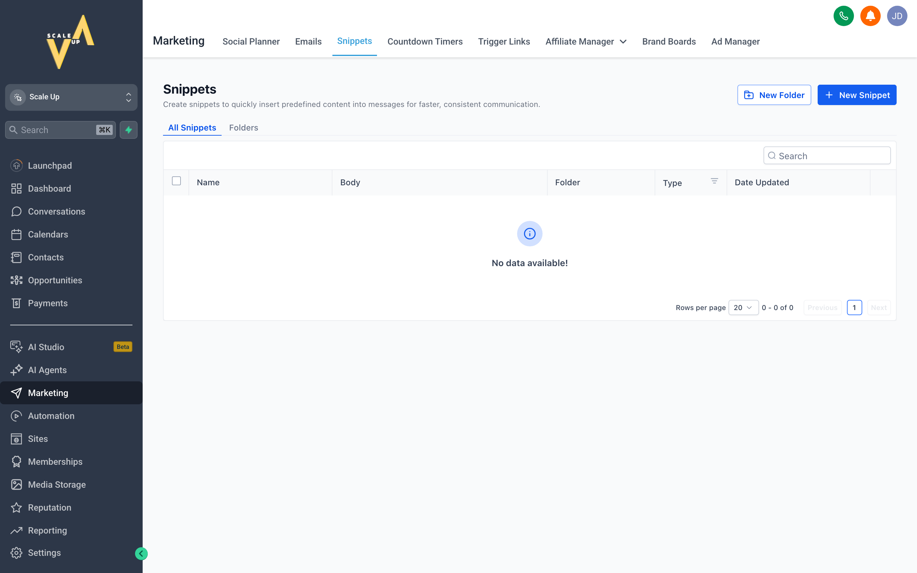The height and width of the screenshot is (573, 917).
Task: Click the "No data available!" message
Action: coord(530,263)
